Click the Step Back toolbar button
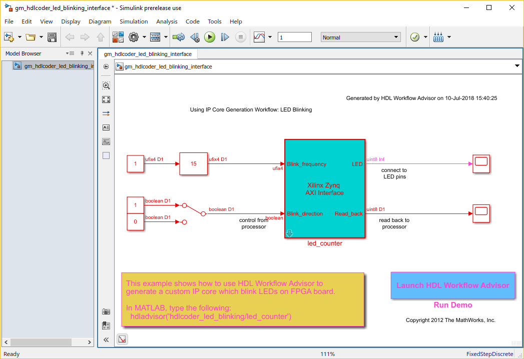 coord(195,37)
